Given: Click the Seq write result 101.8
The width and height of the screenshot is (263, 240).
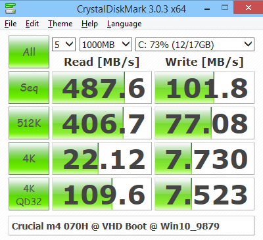Looking at the screenshot, I should click(x=204, y=87).
